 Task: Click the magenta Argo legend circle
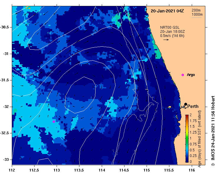(x=183, y=75)
